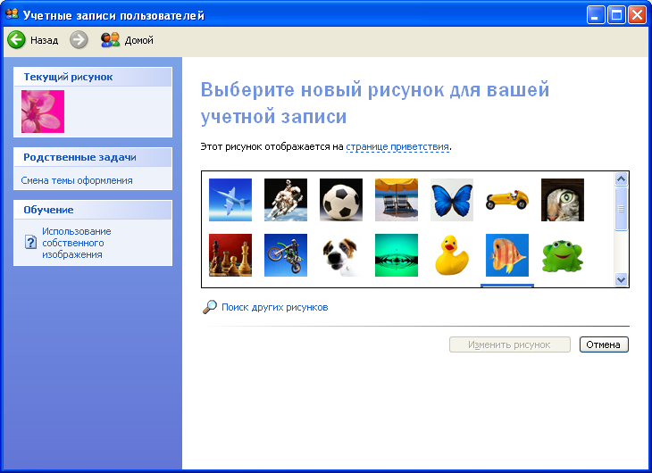
Task: Choose the astronaut picture
Action: [x=286, y=200]
